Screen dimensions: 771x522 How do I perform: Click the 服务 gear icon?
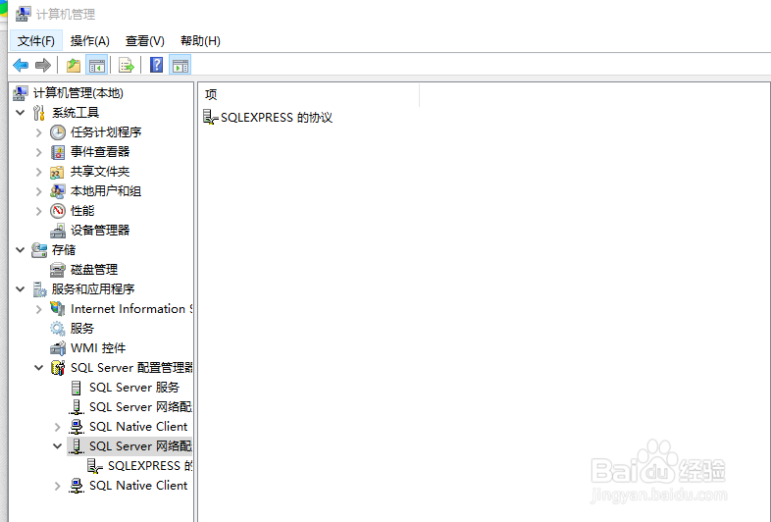point(58,328)
